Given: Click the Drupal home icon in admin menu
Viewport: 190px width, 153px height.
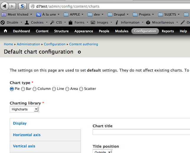Looking at the screenshot, I should (5, 31).
